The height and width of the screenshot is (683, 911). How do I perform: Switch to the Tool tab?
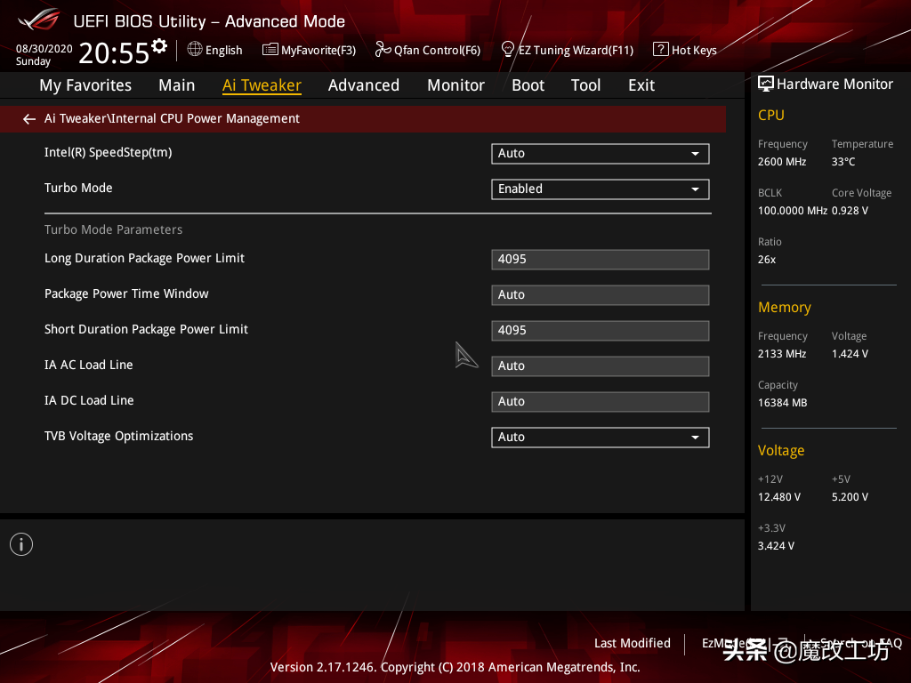pos(585,85)
